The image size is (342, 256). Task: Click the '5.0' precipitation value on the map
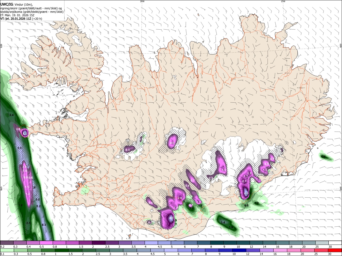38,199
